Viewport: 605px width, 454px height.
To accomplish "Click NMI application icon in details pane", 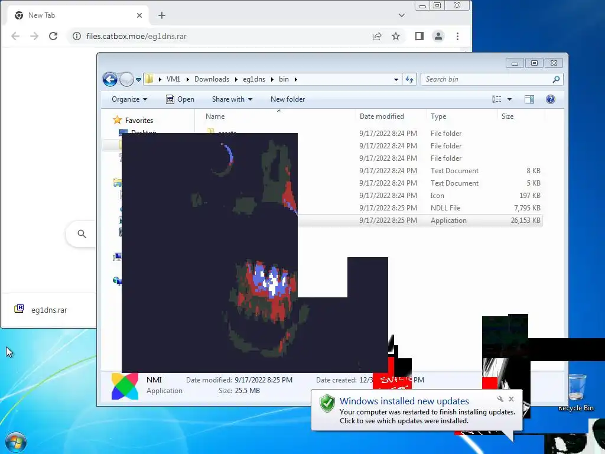I will coord(125,386).
